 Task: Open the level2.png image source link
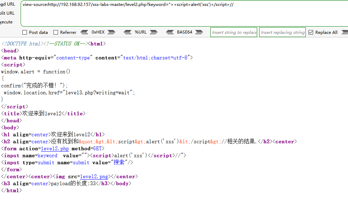[94, 176]
